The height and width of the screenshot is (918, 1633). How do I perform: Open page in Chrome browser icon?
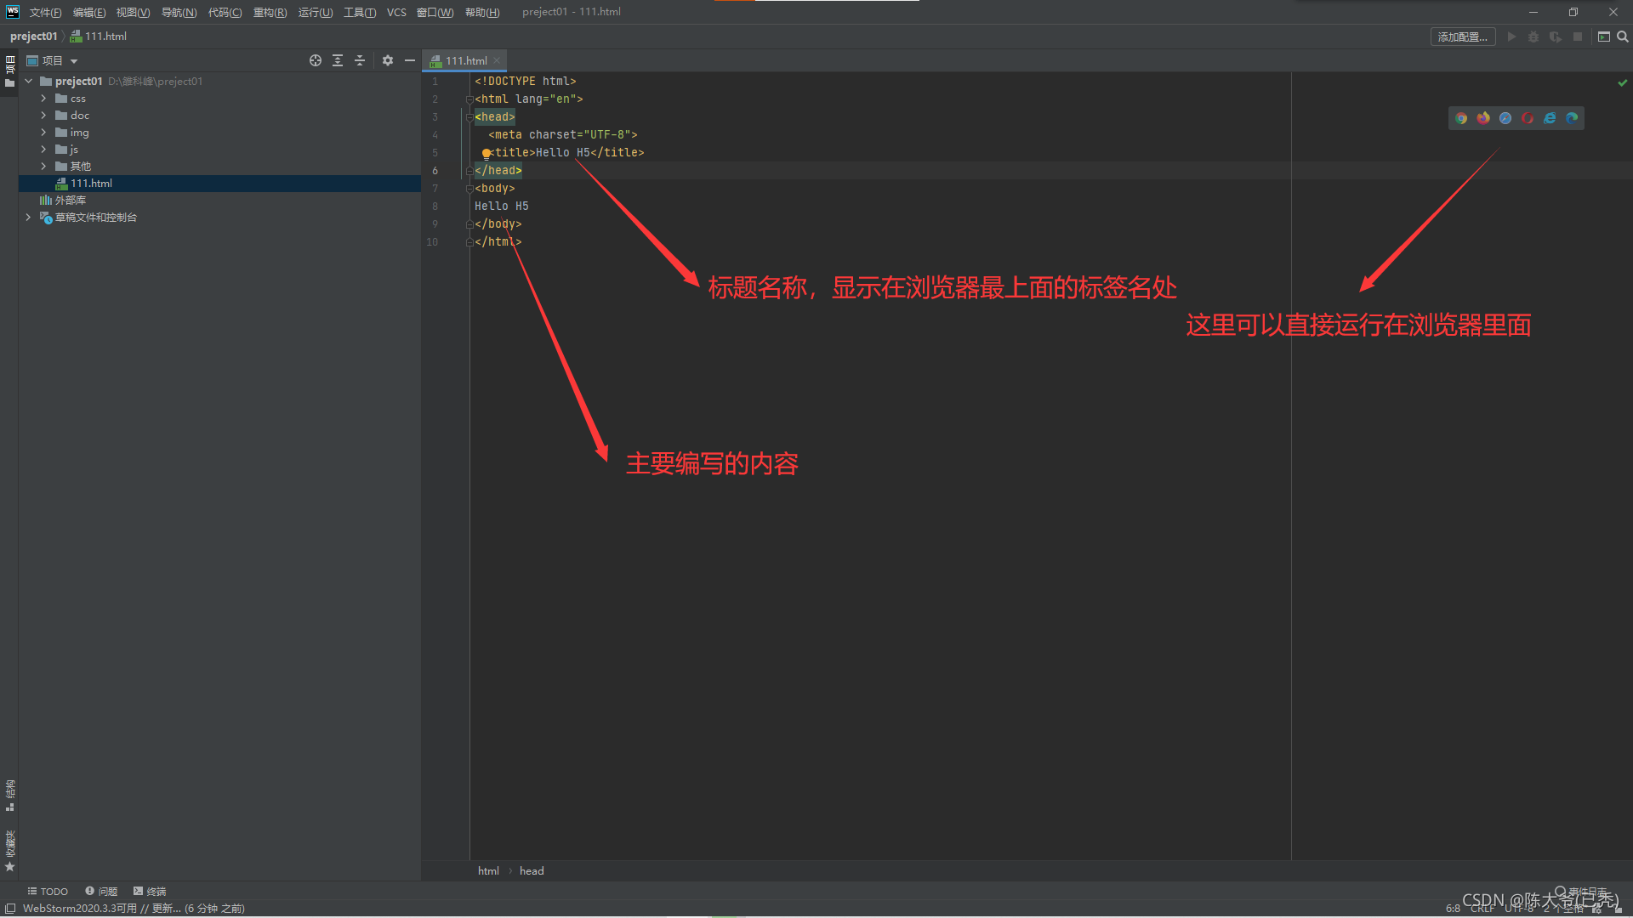tap(1461, 118)
